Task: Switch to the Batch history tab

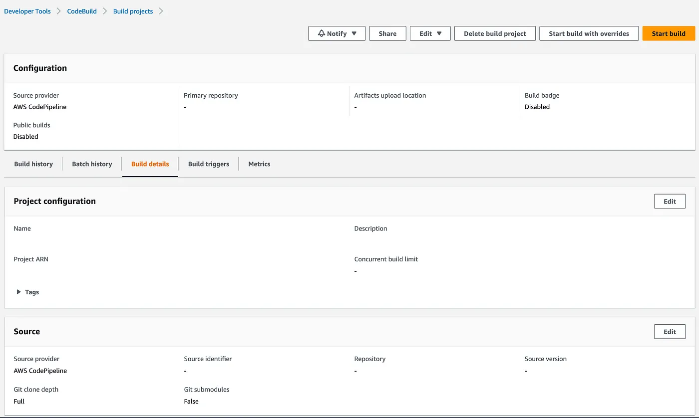Action: coord(92,164)
